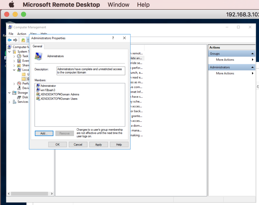Open the Window menu in macOS menu bar

[x=118, y=5]
